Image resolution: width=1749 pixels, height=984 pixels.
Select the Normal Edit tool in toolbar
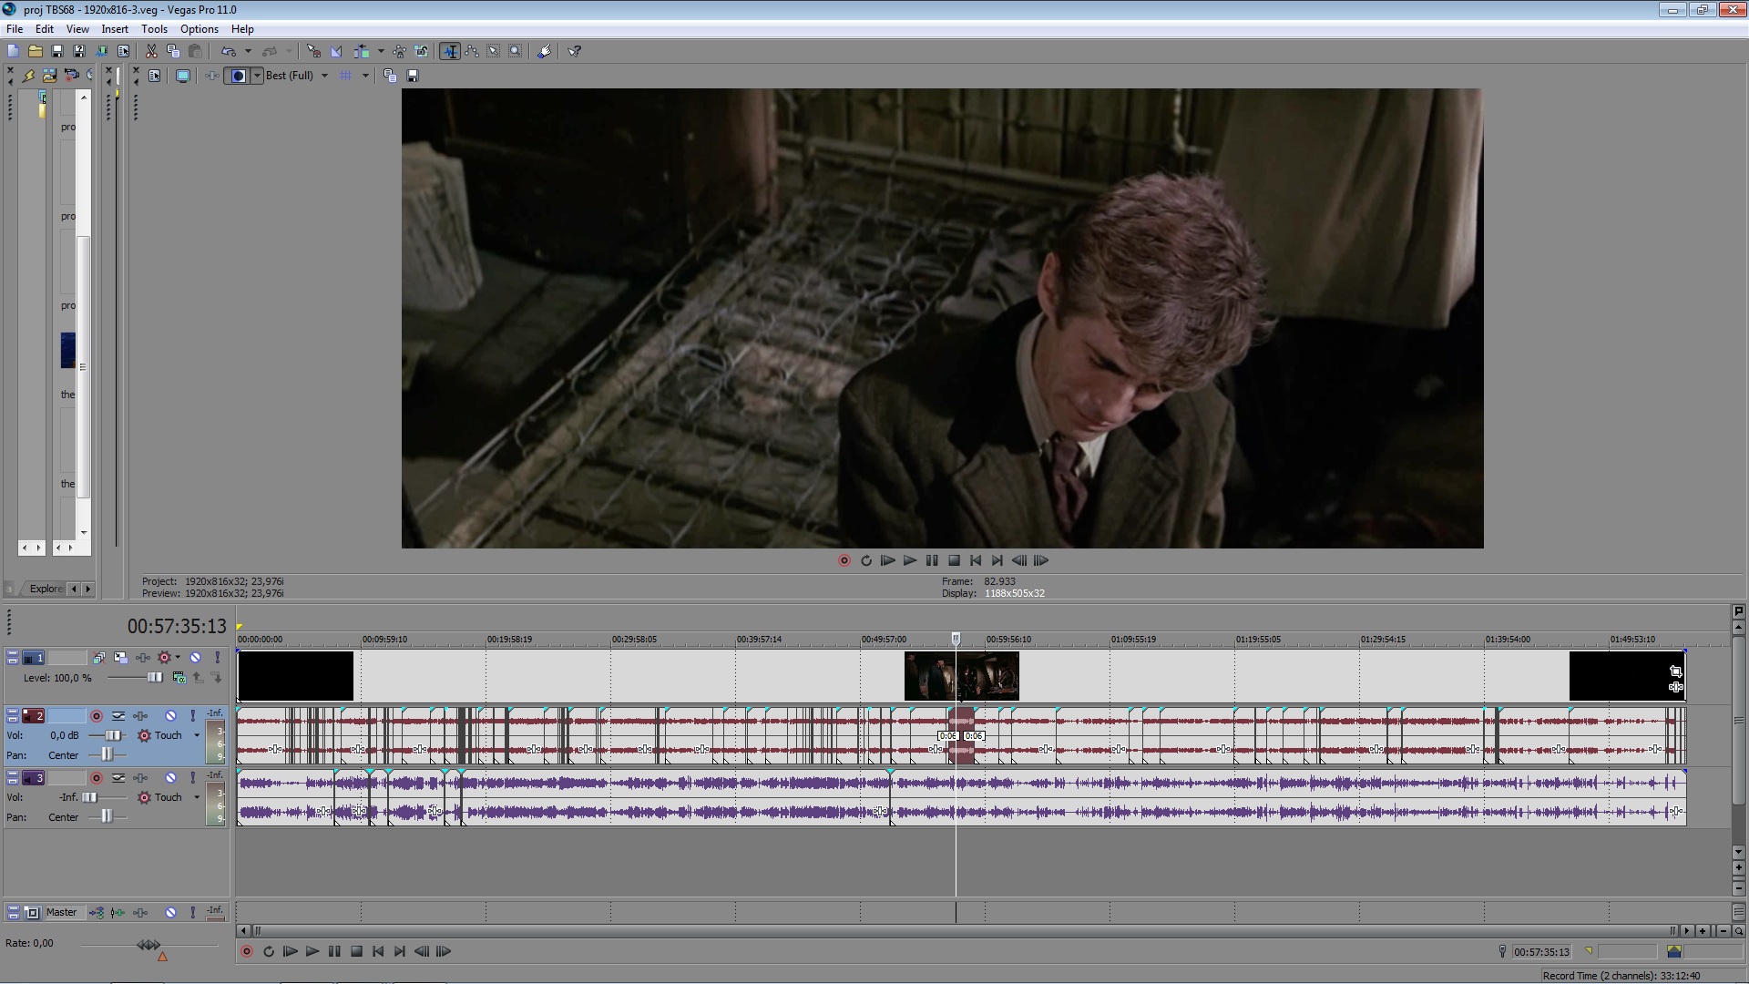tap(450, 51)
